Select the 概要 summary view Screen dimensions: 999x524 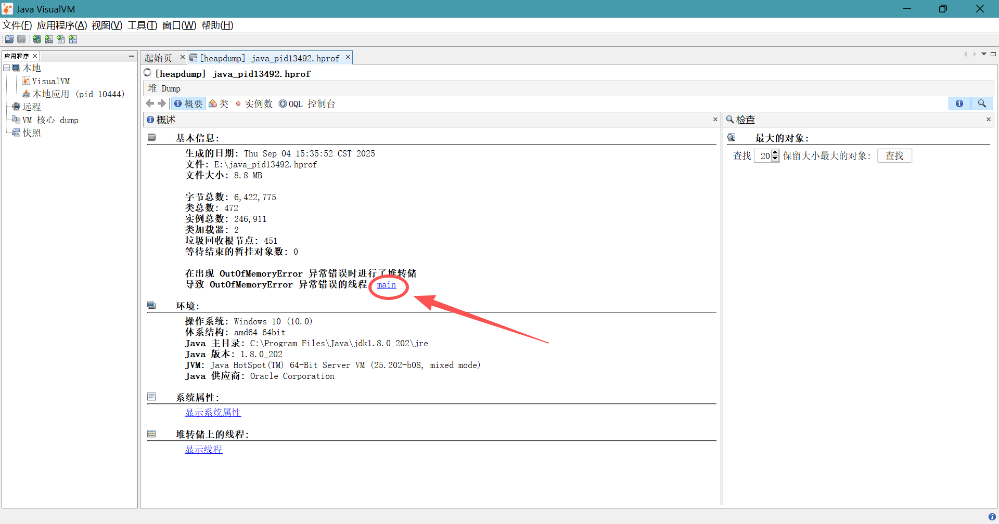click(188, 103)
